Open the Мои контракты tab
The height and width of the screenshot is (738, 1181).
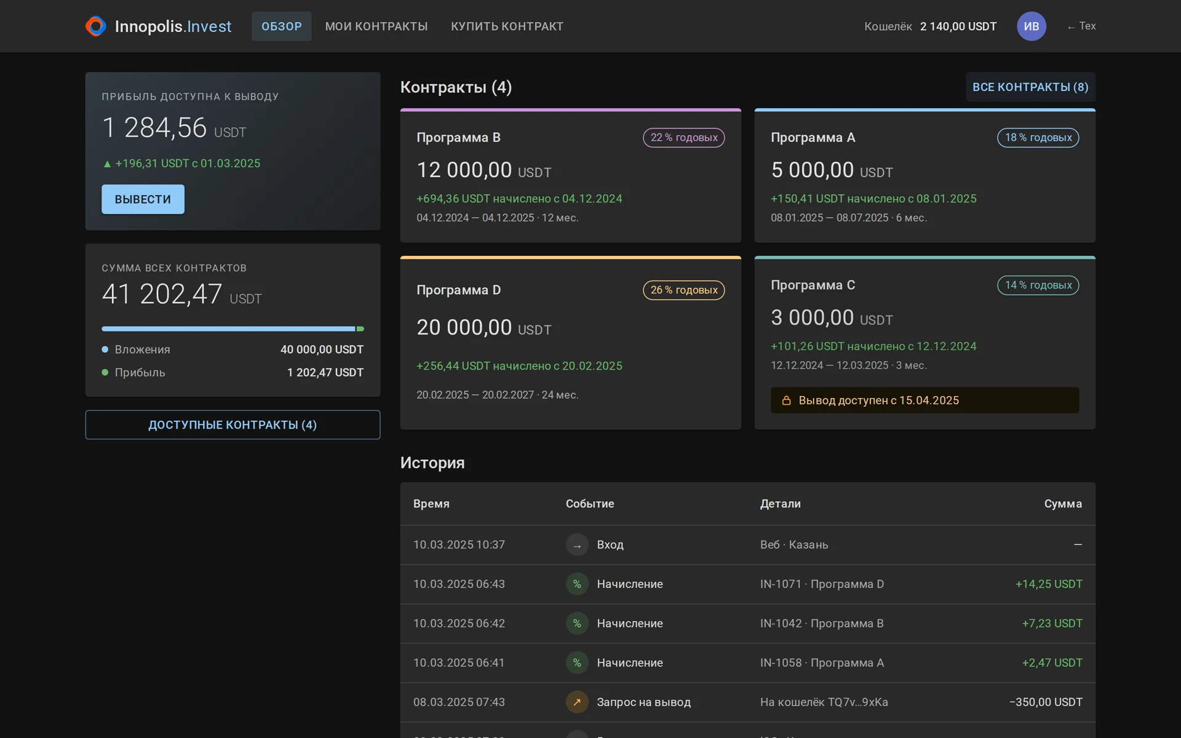pyautogui.click(x=376, y=26)
